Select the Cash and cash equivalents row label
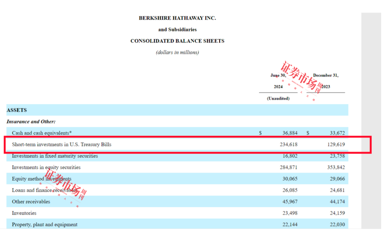 point(42,133)
